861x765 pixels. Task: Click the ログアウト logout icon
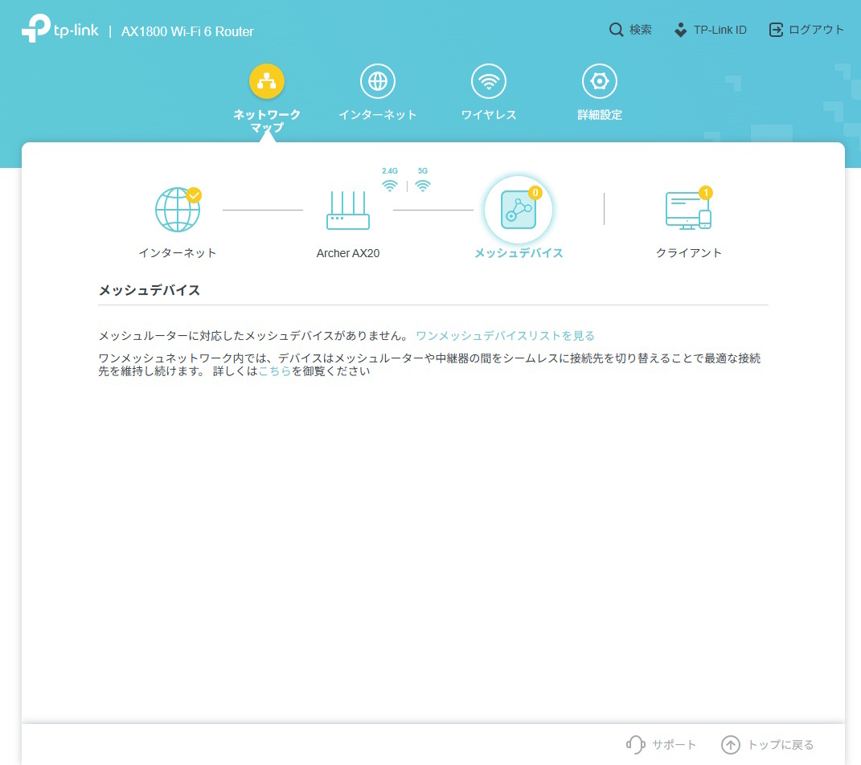point(776,29)
